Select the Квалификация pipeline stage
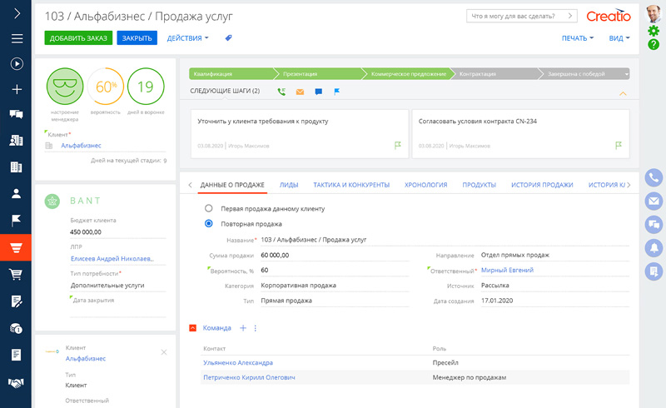This screenshot has height=408, width=666. [x=231, y=74]
